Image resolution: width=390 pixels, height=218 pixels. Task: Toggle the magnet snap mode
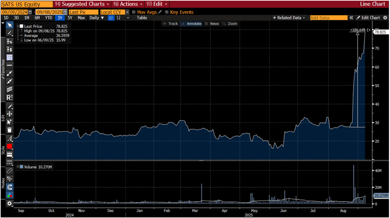tap(9, 187)
